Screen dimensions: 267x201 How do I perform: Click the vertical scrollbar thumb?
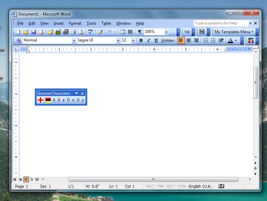255,82
